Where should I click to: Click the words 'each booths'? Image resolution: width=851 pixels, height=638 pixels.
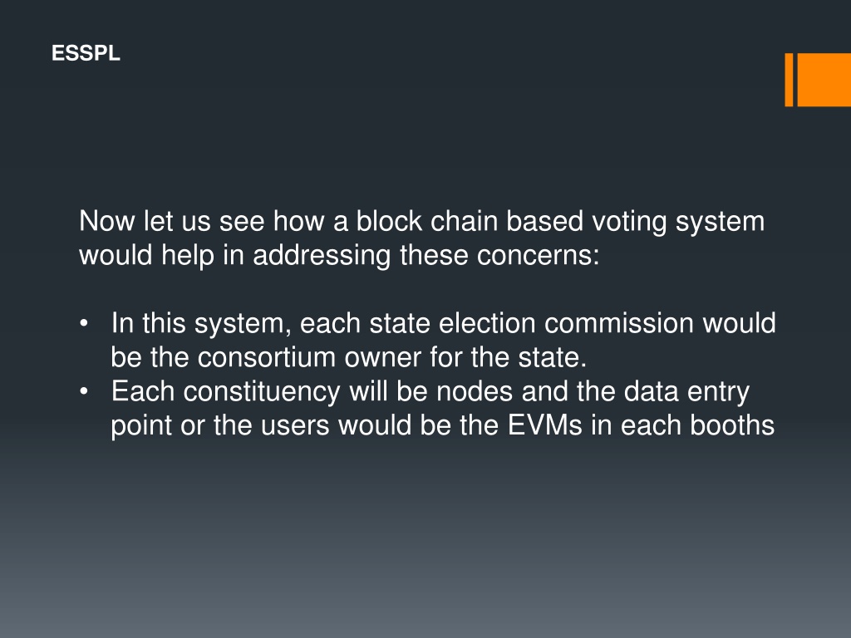(697, 425)
